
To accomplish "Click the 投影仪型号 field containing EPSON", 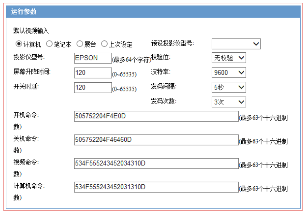I will click(x=92, y=58).
